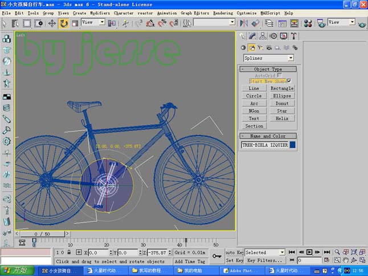The image size is (368, 276).
Task: Click the Play Animation button
Action: pos(309,252)
